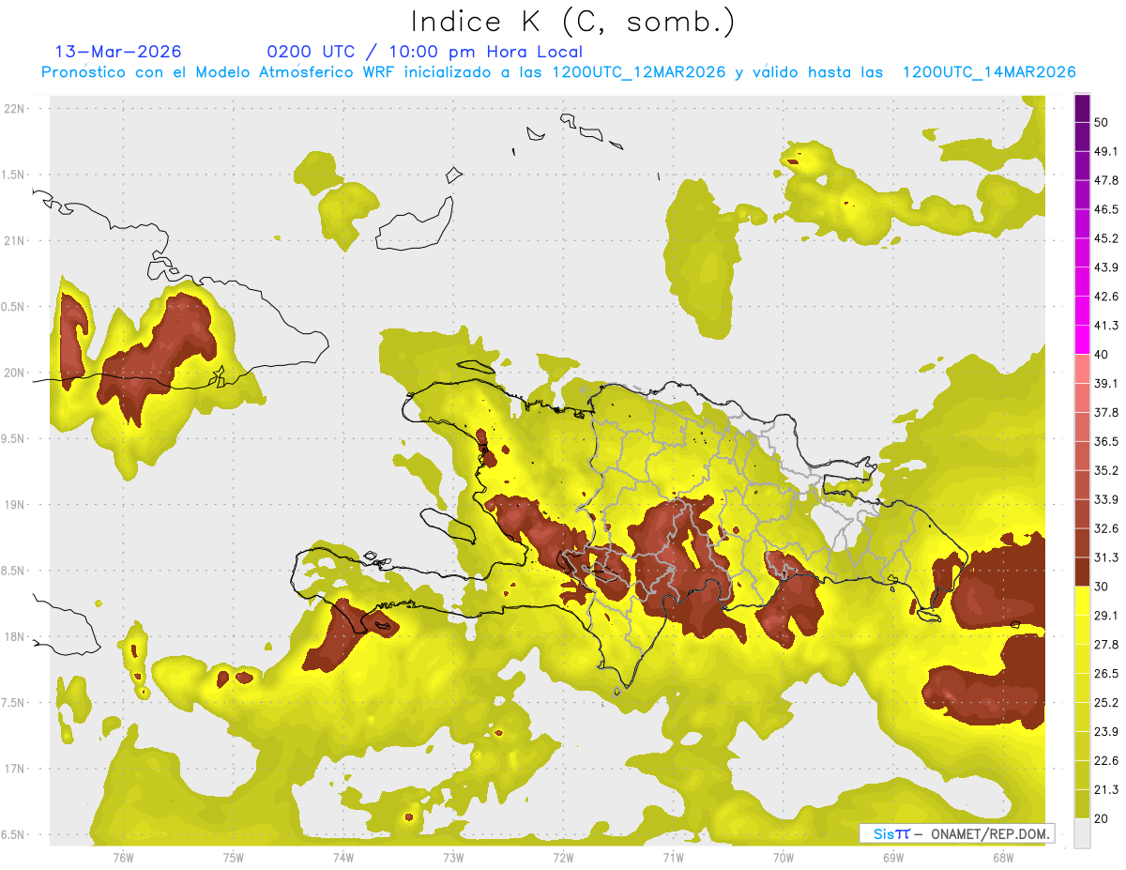This screenshot has height=870, width=1126.
Task: Click the "18N" latitude label
Action: 14,636
